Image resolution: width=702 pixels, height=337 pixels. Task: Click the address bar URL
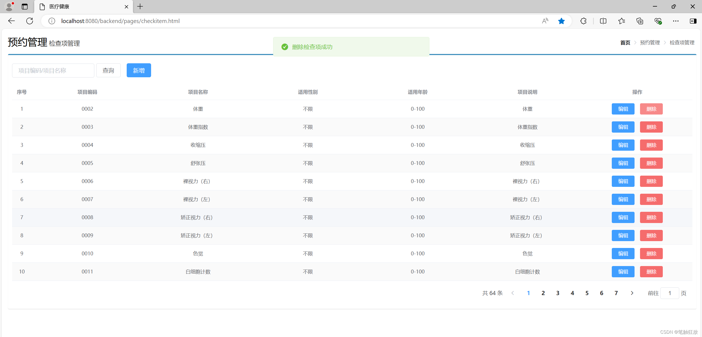pos(120,21)
